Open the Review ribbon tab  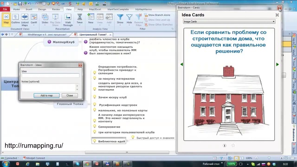pyautogui.click(x=56, y=9)
